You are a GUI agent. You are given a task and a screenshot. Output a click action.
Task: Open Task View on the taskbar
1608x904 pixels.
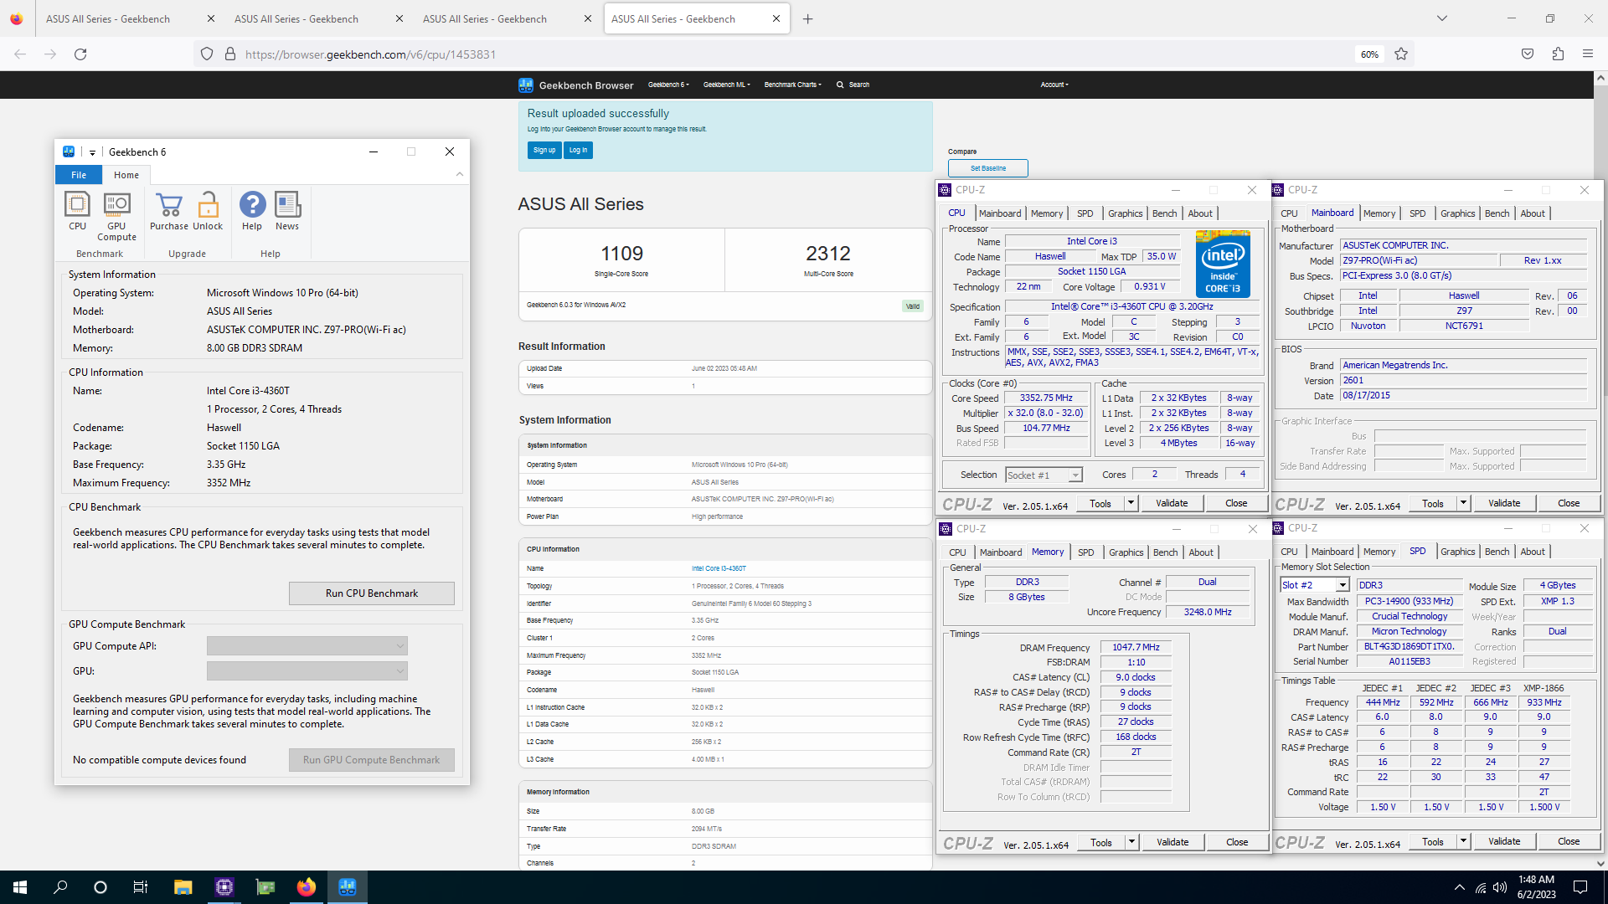pyautogui.click(x=141, y=887)
